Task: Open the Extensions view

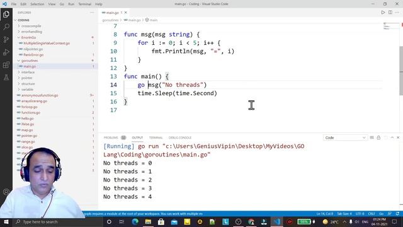Action: click(6, 64)
